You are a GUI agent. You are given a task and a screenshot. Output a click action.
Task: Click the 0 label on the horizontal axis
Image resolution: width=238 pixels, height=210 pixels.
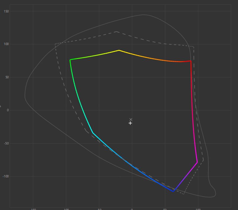(x=132, y=209)
